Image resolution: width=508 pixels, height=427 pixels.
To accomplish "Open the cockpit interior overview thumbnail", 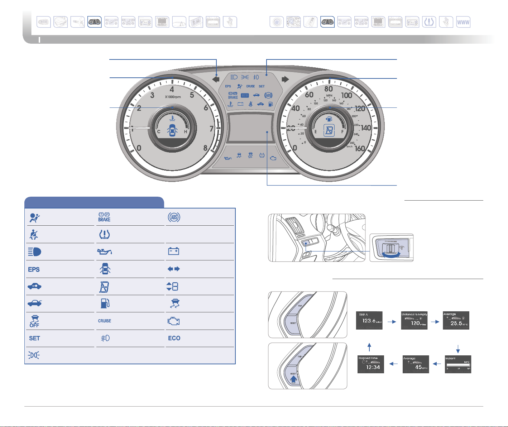I will click(x=294, y=22).
